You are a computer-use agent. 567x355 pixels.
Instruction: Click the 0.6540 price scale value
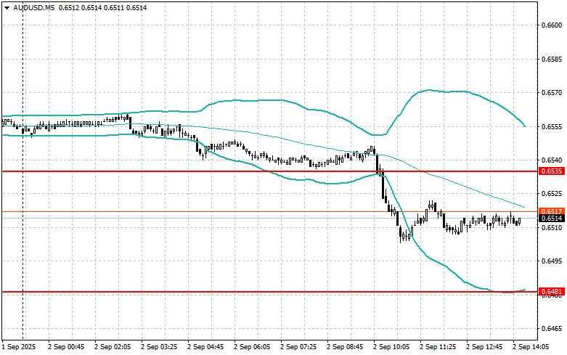click(x=552, y=160)
